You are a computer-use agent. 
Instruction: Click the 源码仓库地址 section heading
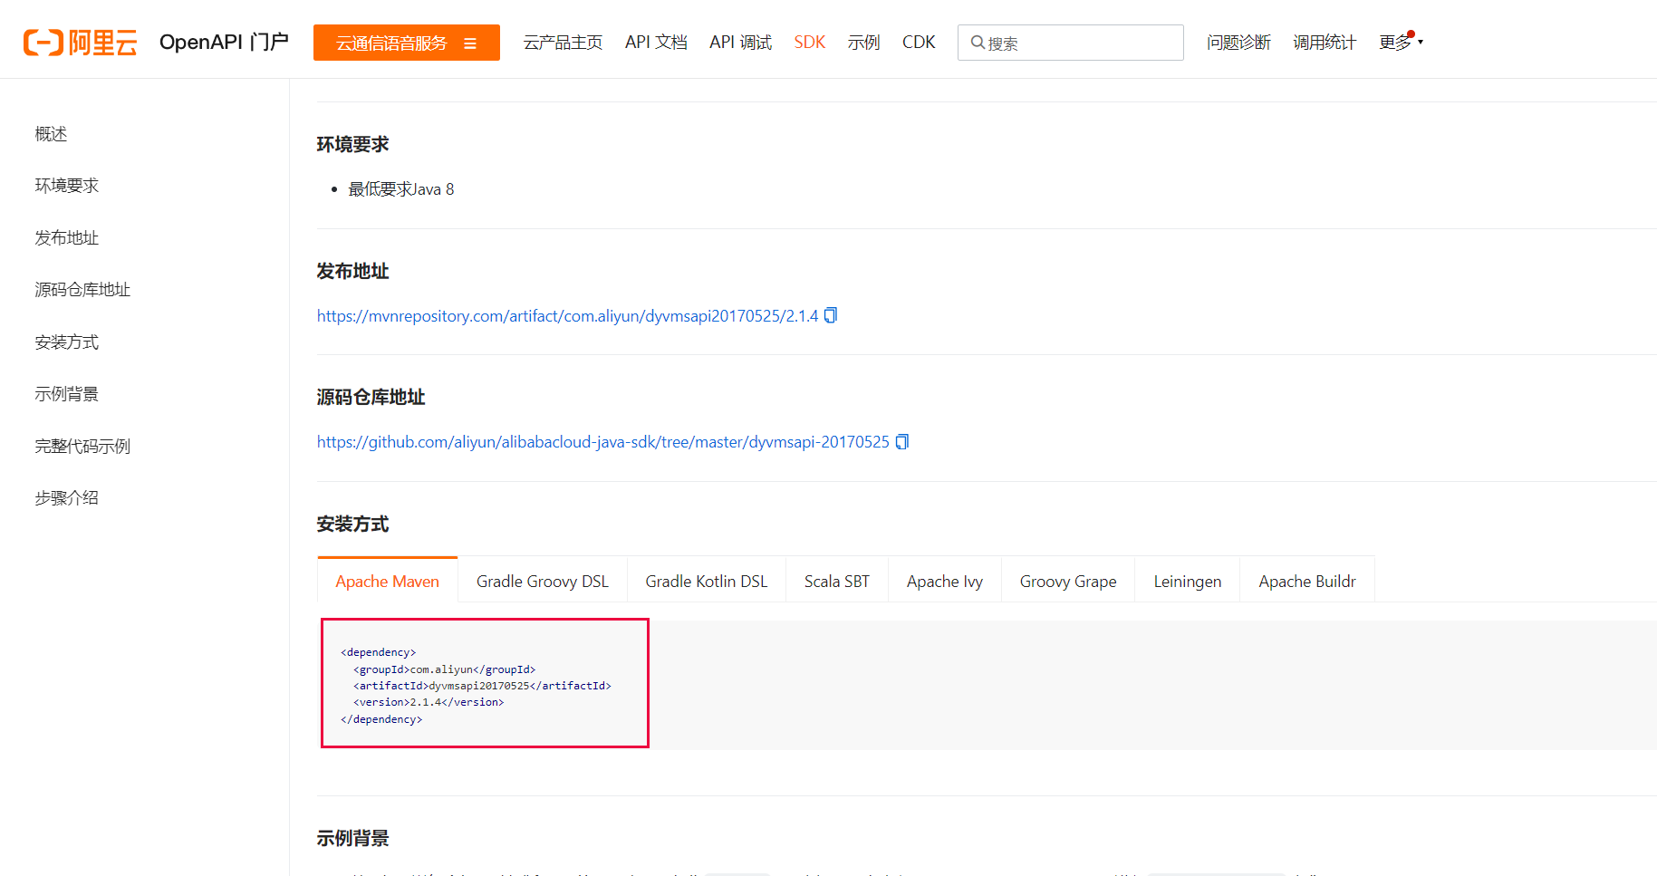pos(371,398)
